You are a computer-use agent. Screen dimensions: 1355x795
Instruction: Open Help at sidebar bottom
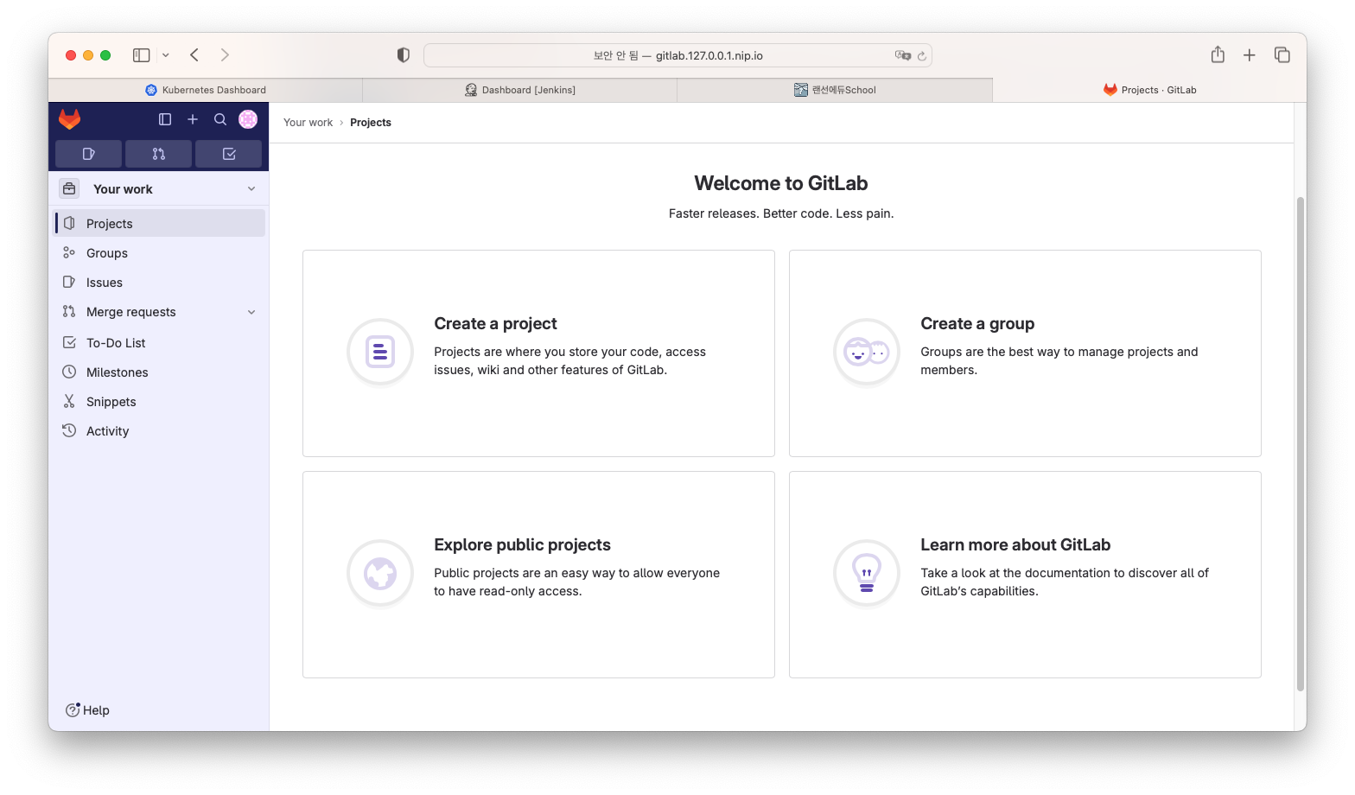[88, 710]
